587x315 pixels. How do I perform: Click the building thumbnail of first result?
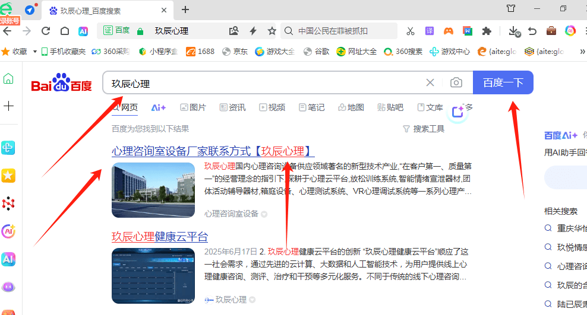click(153, 190)
